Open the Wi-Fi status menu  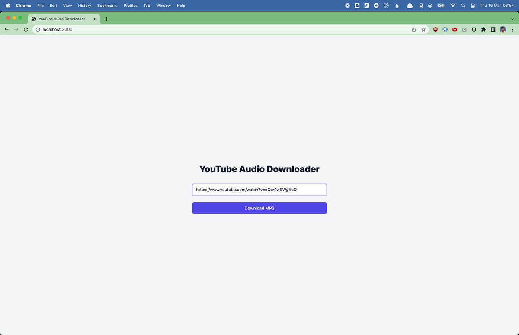(x=453, y=6)
